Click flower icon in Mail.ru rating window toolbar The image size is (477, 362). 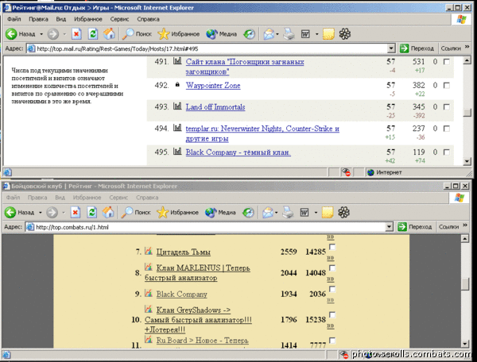click(345, 34)
